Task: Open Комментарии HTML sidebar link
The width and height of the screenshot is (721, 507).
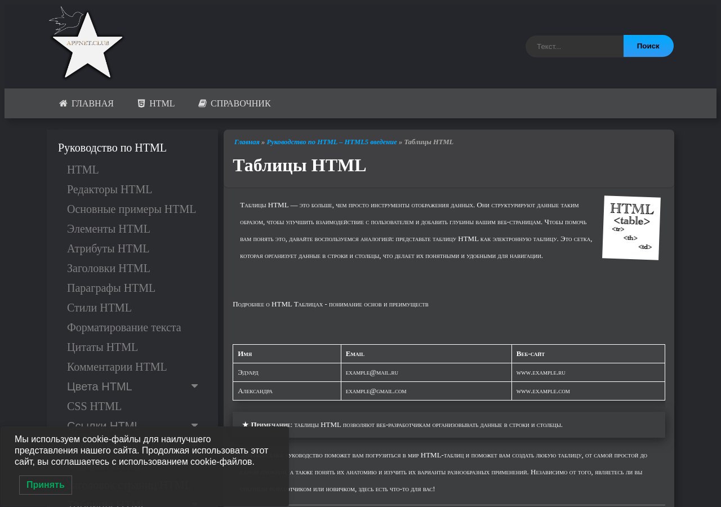Action: tap(117, 367)
